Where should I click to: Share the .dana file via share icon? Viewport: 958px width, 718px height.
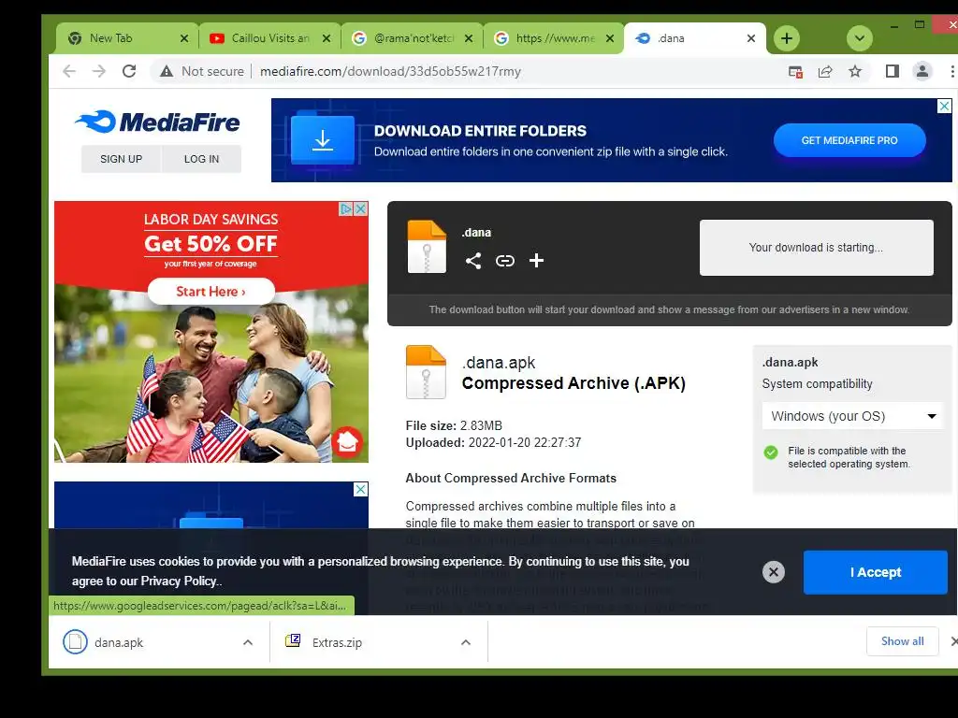[x=472, y=262]
